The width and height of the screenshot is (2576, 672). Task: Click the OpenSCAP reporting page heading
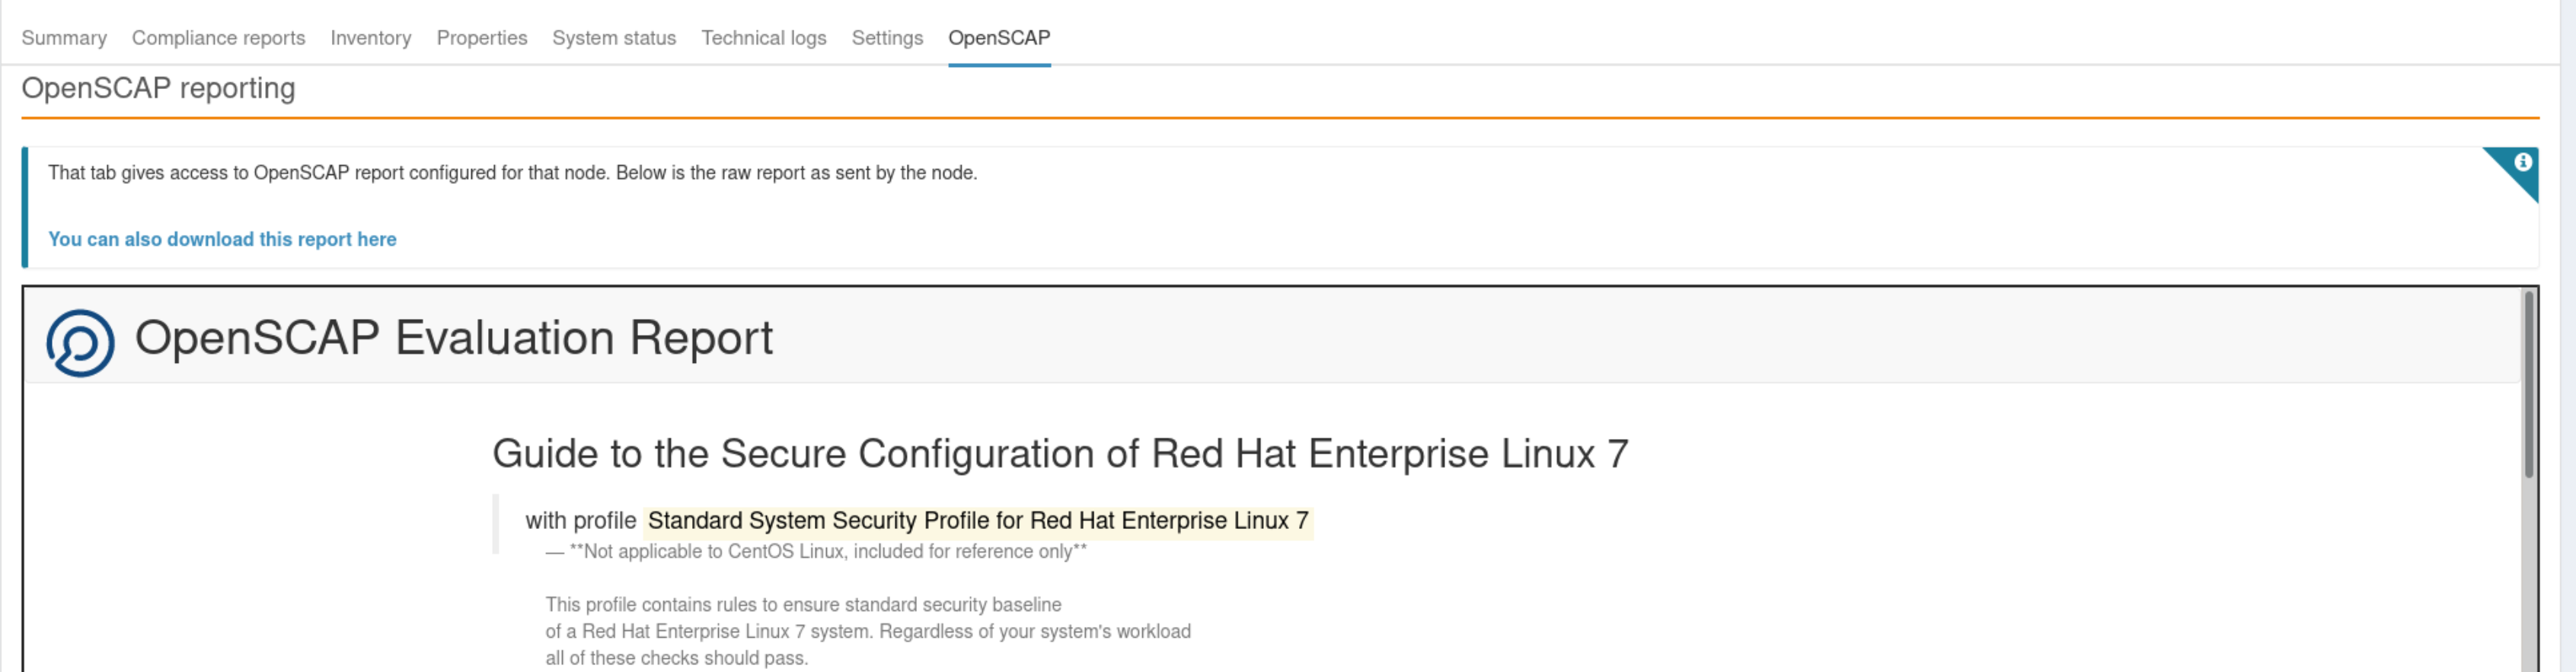[x=159, y=88]
